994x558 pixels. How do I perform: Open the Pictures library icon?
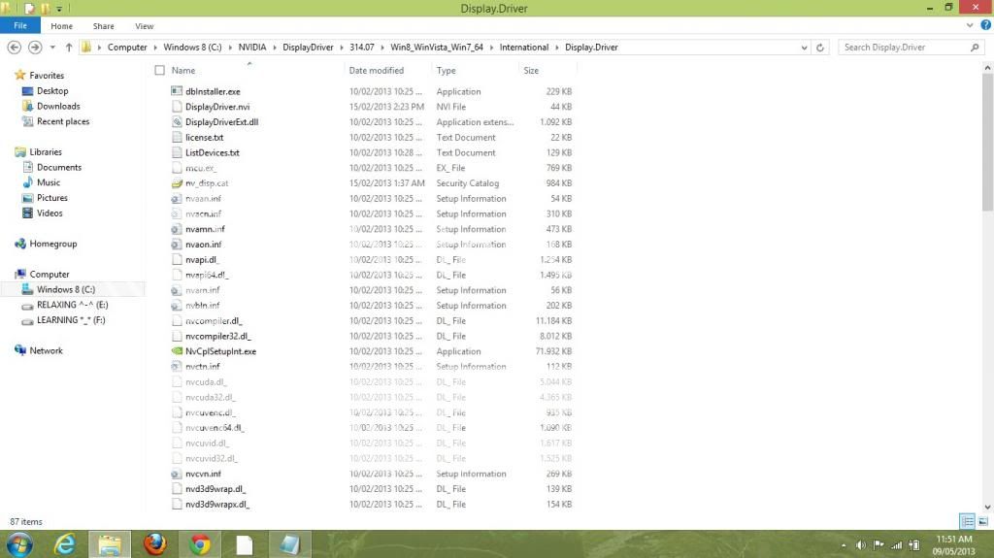[x=27, y=198]
